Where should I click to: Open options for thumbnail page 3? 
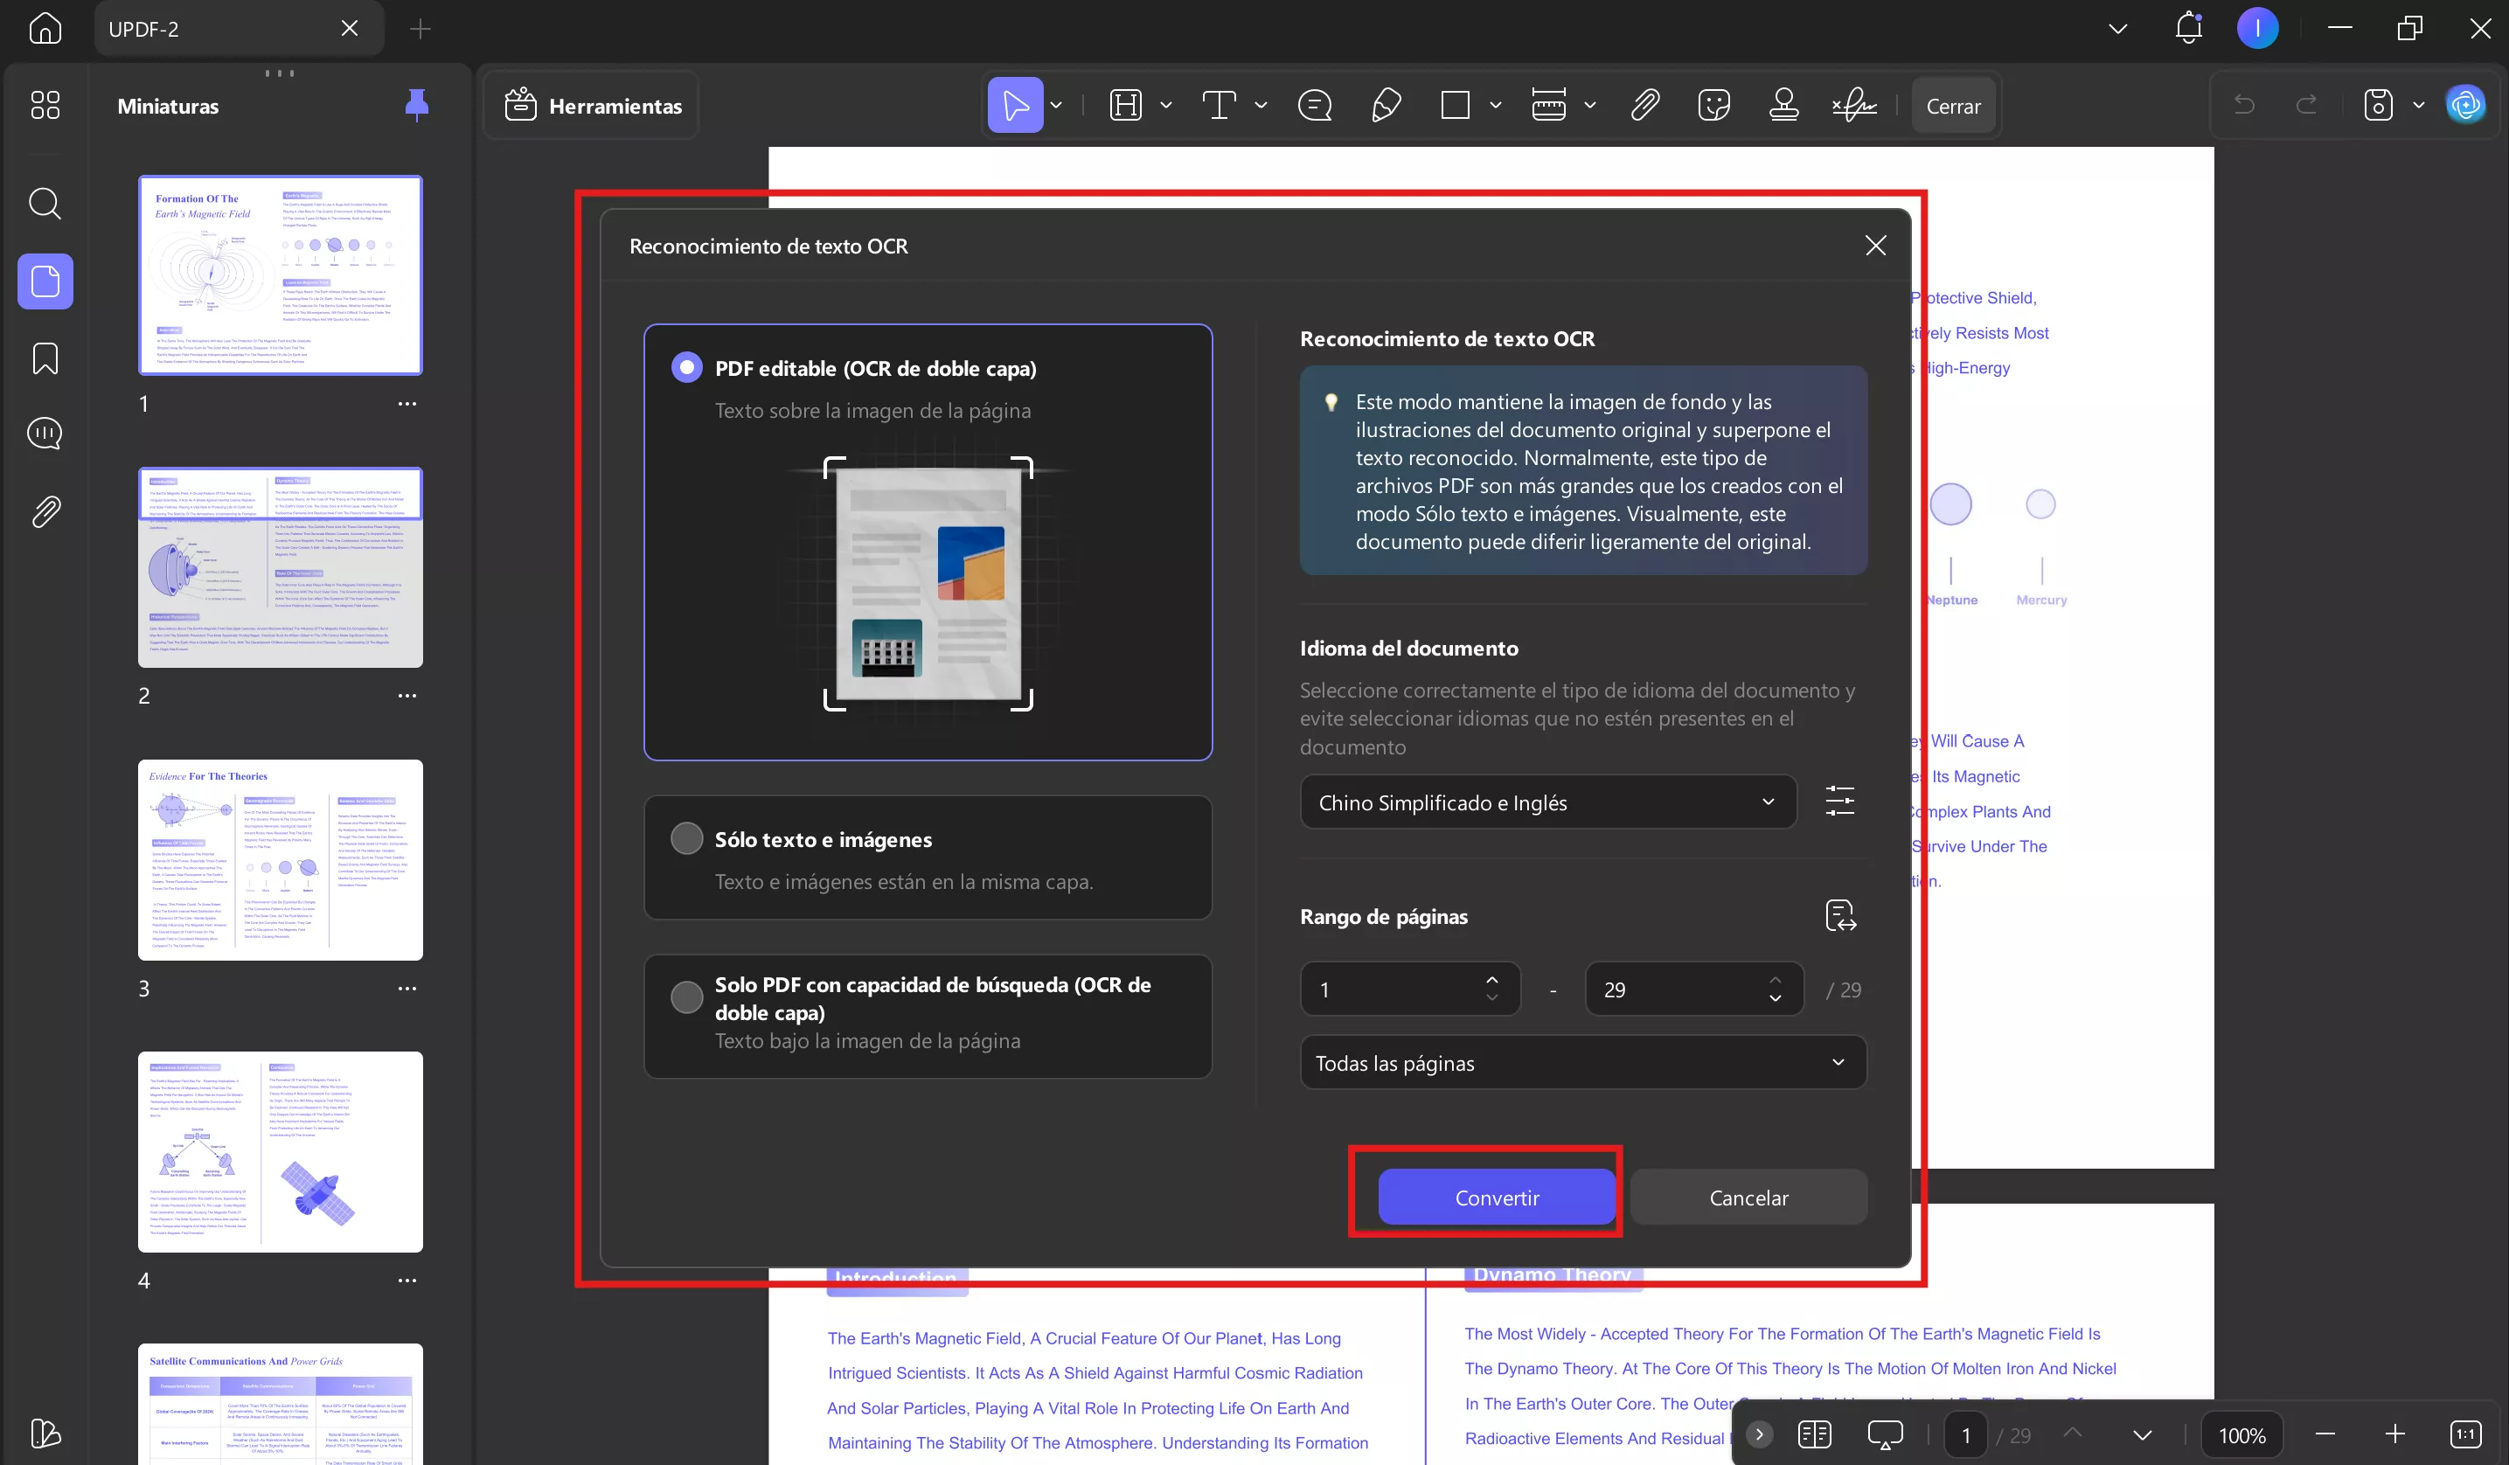coord(407,989)
